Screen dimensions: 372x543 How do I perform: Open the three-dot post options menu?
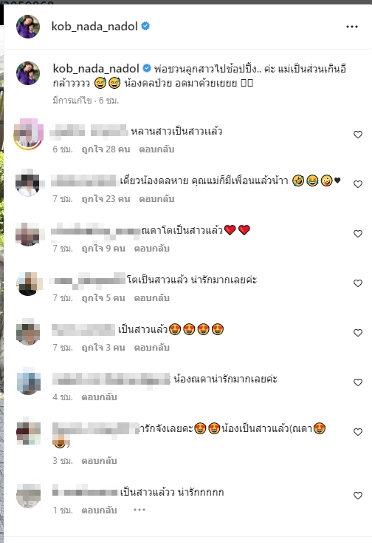click(351, 27)
